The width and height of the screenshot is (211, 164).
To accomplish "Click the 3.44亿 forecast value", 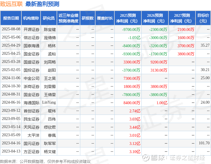I will pyautogui.click(x=135, y=127).
